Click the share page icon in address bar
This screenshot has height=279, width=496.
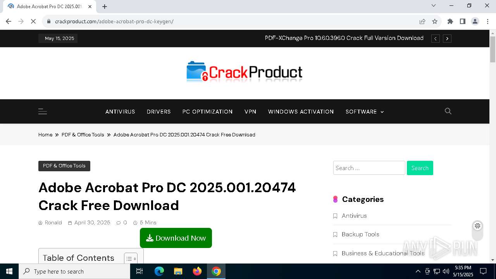tap(422, 21)
